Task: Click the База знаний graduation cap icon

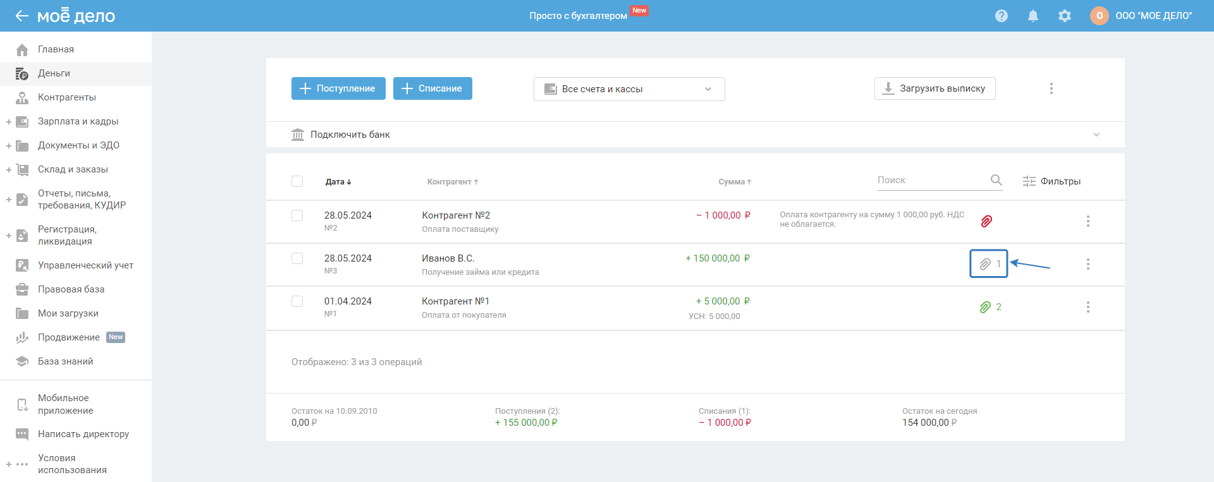Action: pos(22,361)
